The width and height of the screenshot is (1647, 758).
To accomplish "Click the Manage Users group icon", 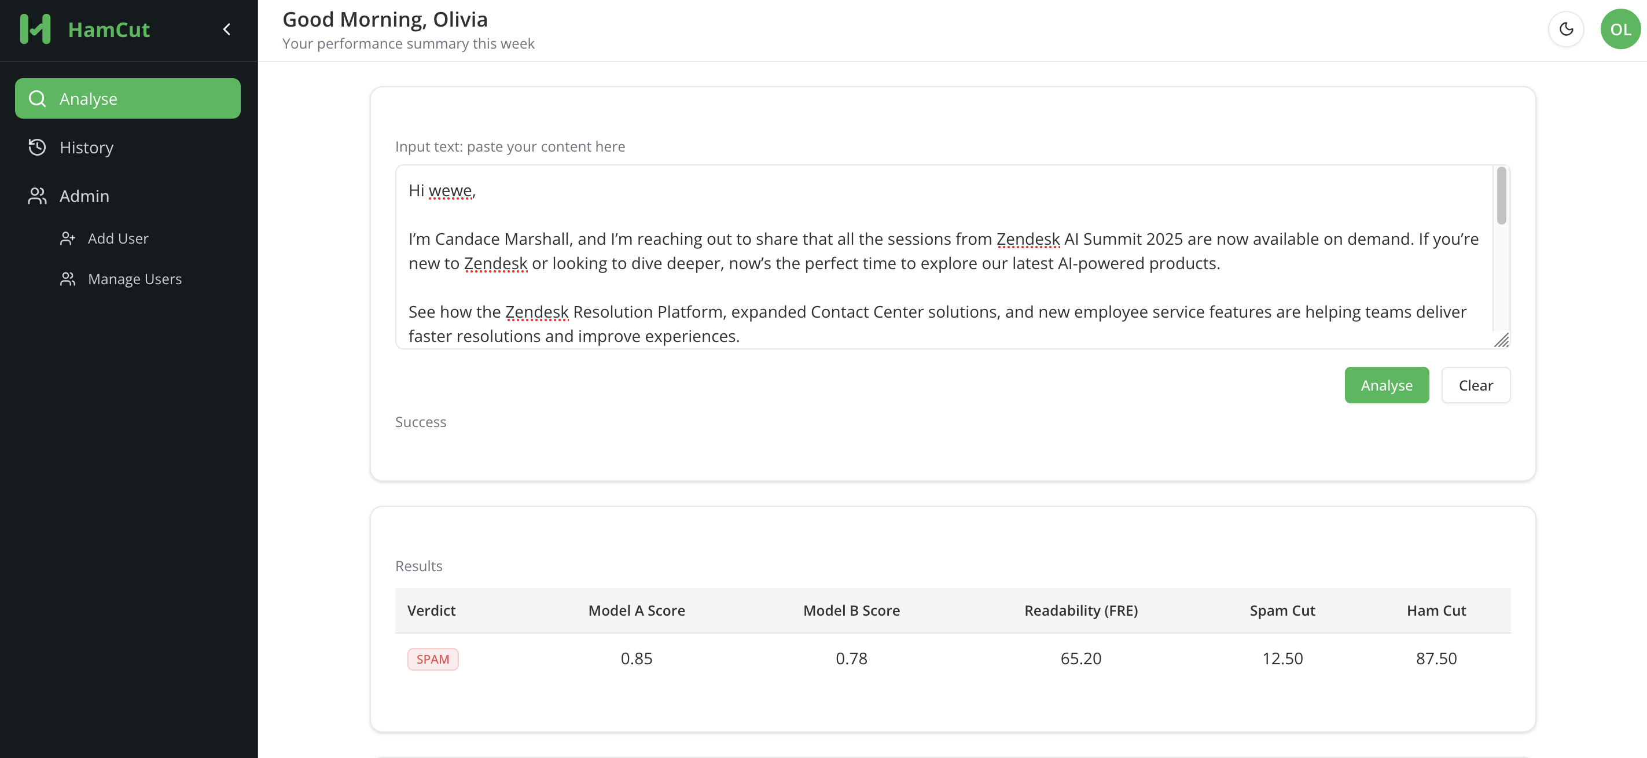I will [x=68, y=279].
